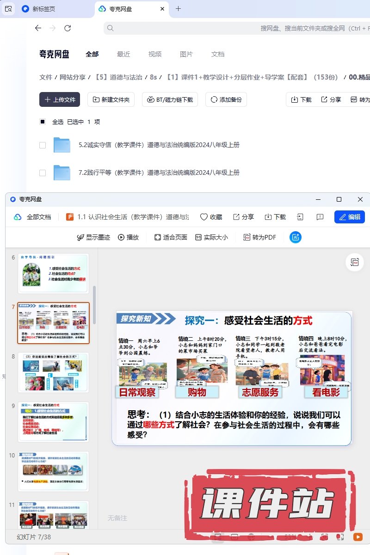The image size is (370, 555).
Task: Check the 5.2诚实守信 folder checkbox
Action: 43,145
